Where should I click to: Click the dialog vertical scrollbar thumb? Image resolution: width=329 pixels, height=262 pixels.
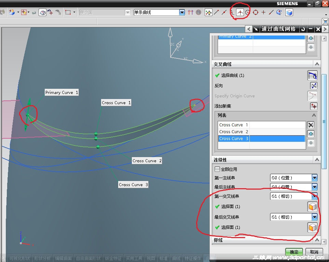click(324, 122)
